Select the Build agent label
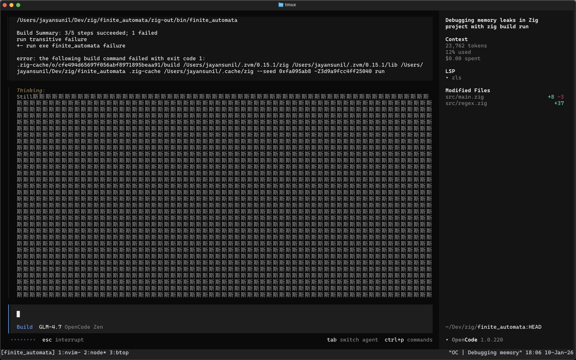Screen dimensions: 576x360 point(24,327)
